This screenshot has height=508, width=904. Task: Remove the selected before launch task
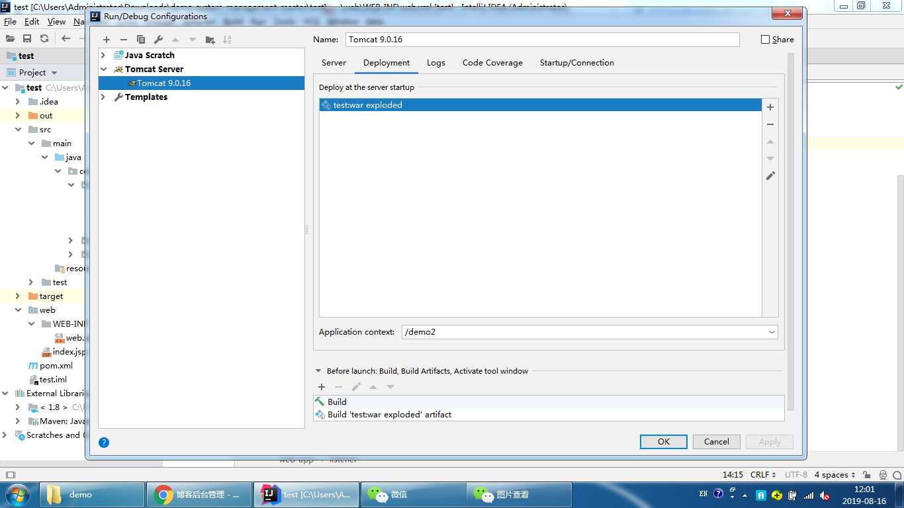tap(339, 387)
